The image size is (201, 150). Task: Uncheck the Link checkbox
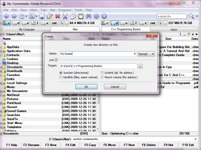[x=56, y=60]
